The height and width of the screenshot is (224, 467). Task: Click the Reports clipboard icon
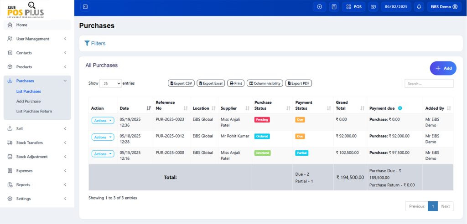[x=10, y=185]
